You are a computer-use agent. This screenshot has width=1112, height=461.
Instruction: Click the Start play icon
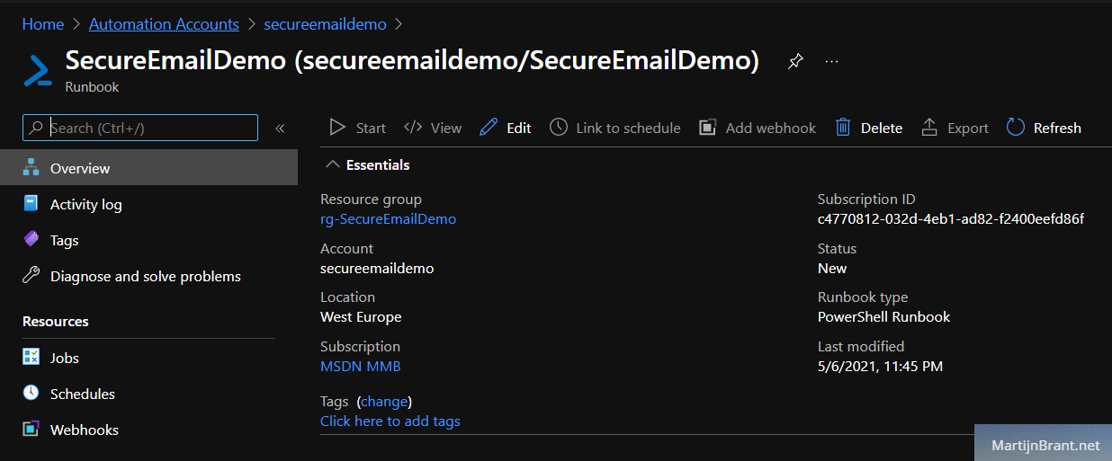(x=337, y=128)
